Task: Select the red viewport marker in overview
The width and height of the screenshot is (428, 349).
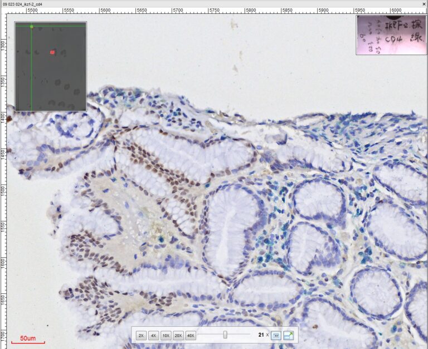Action: 52,52
